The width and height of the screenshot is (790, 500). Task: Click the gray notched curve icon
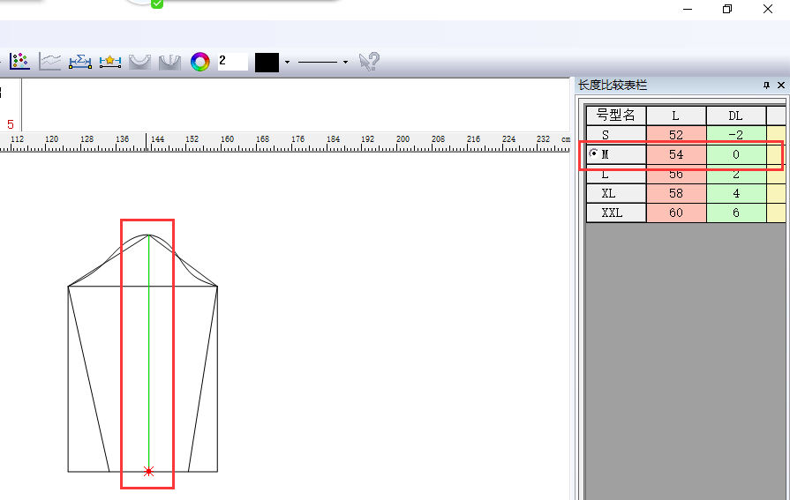(x=169, y=62)
